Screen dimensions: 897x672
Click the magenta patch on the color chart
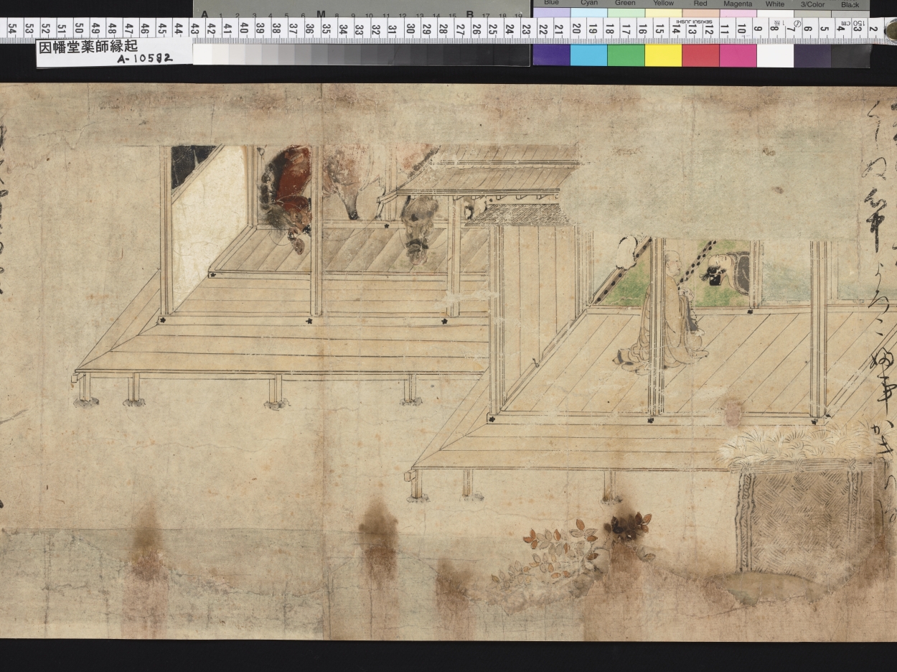point(738,55)
